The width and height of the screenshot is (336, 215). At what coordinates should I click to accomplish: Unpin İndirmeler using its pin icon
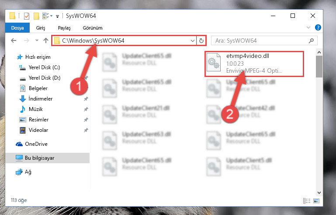point(86,99)
